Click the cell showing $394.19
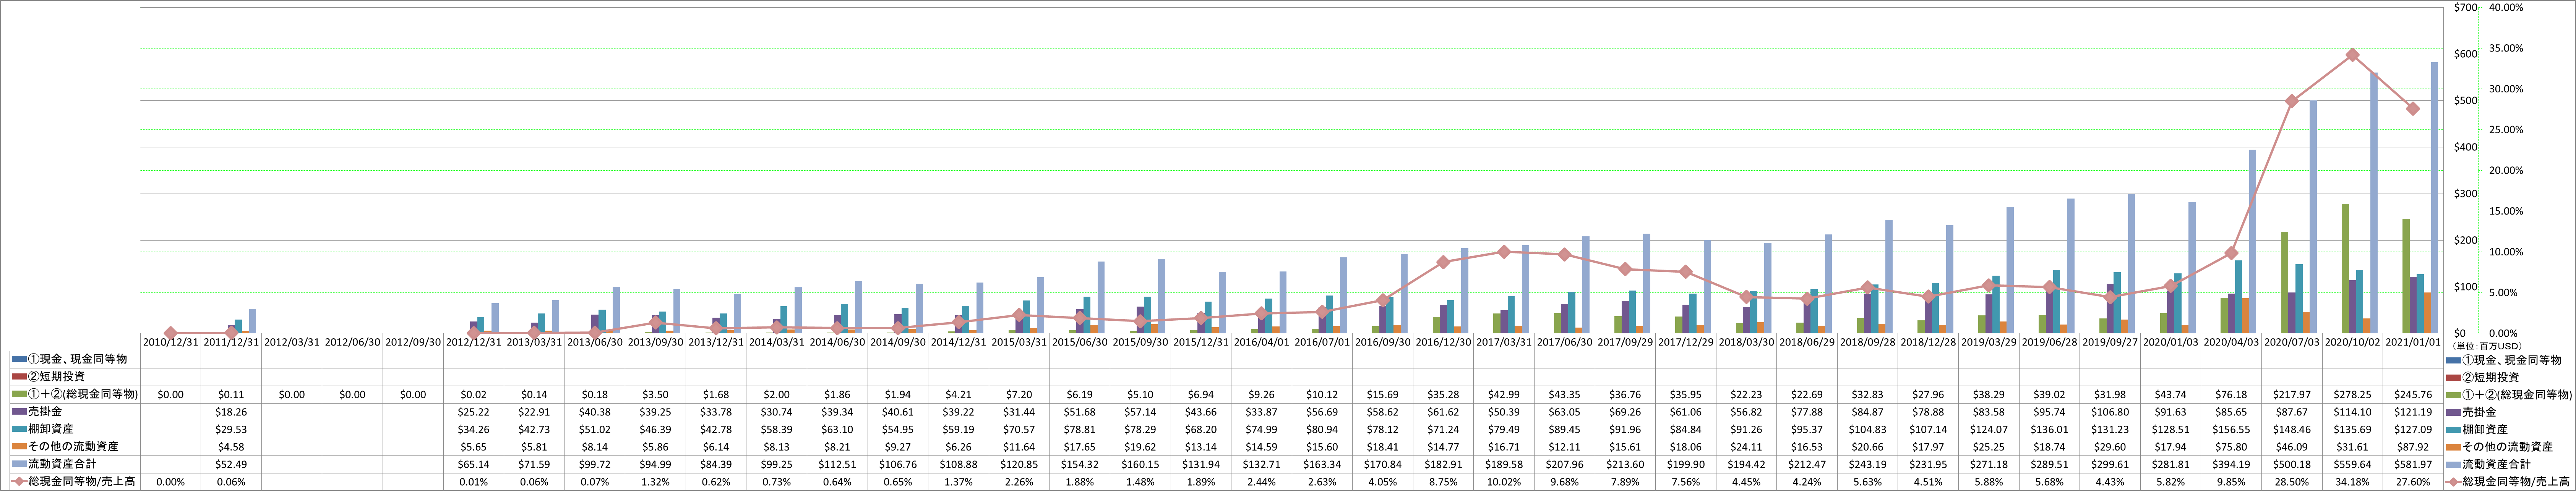The width and height of the screenshot is (2576, 491). (2231, 464)
